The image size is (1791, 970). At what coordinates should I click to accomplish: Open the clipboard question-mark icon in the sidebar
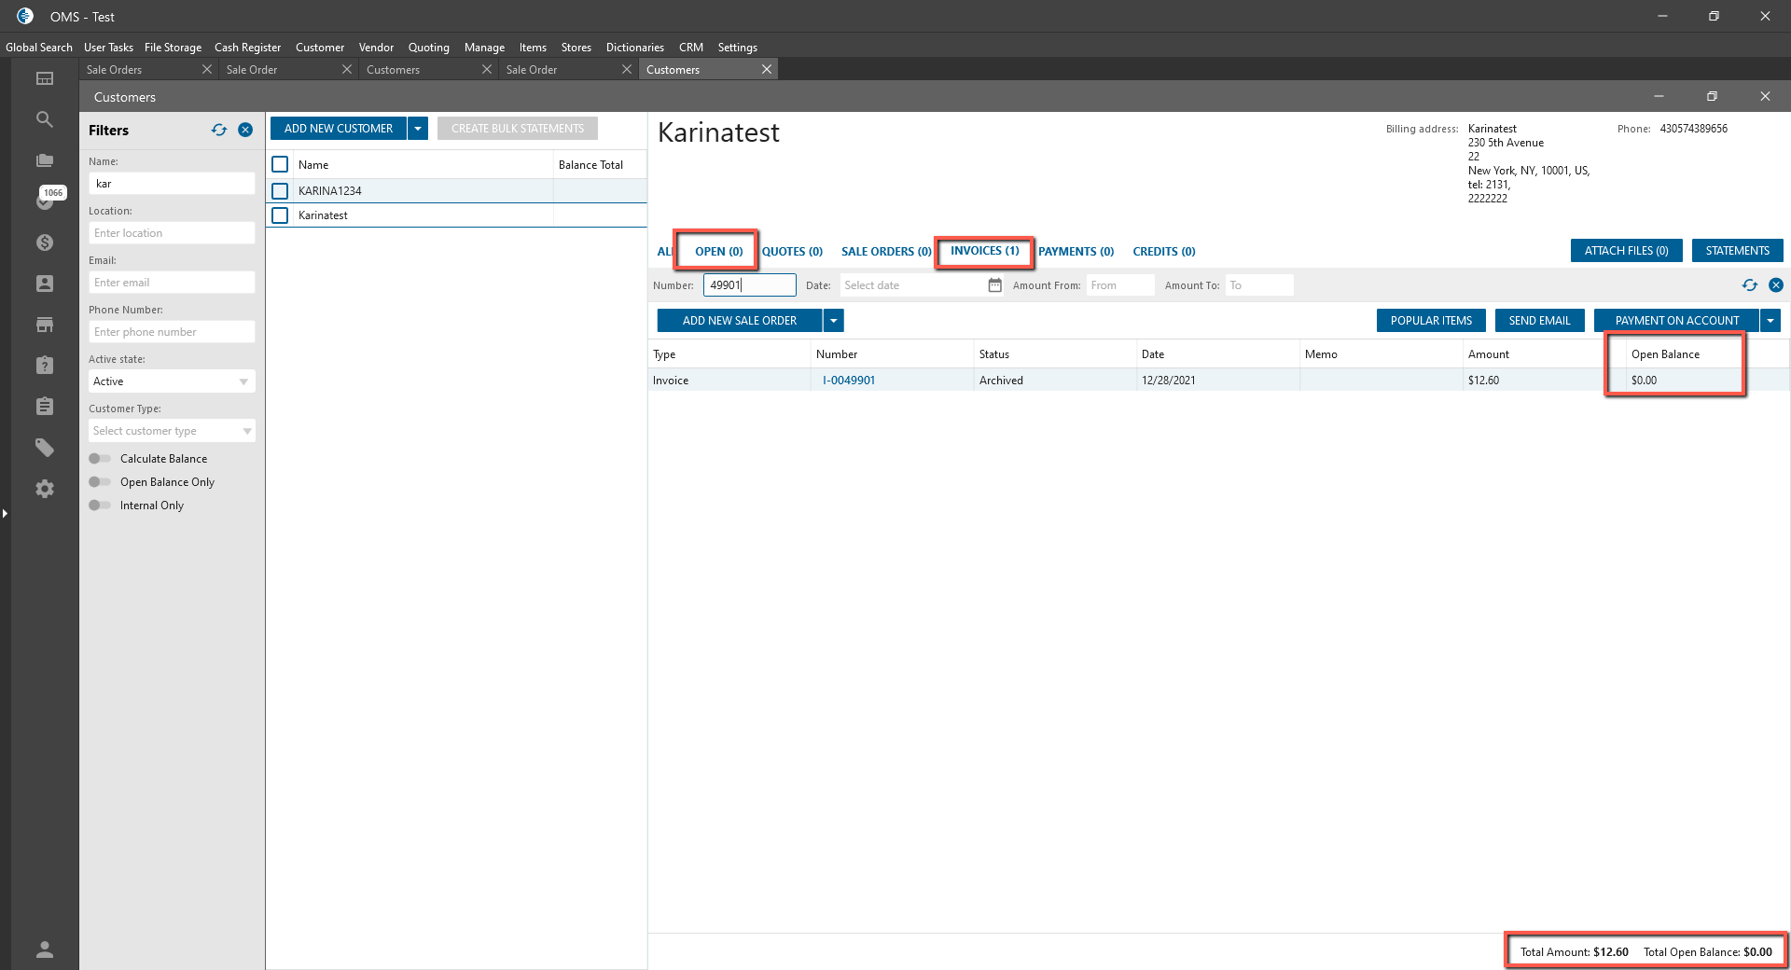[45, 366]
